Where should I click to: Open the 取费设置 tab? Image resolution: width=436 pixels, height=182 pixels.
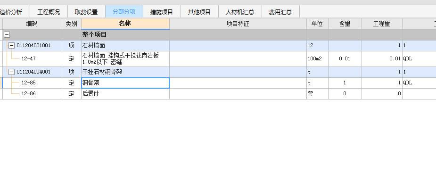[x=86, y=12]
